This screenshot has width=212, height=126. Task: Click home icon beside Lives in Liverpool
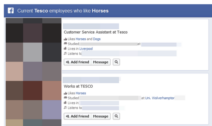pyautogui.click(x=65, y=48)
